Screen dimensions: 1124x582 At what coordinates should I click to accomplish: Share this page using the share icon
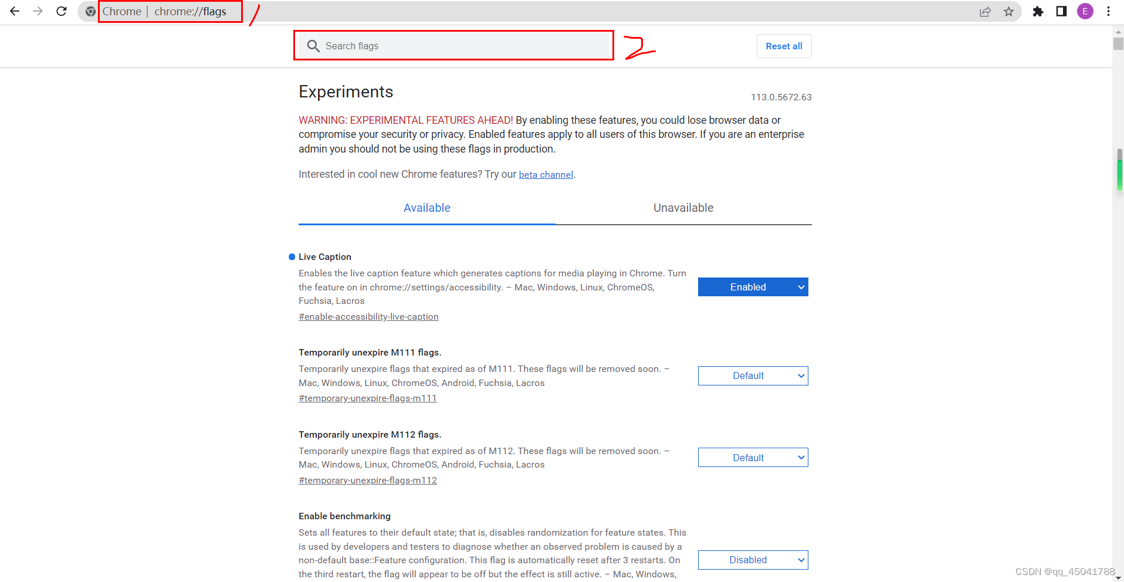click(x=985, y=11)
